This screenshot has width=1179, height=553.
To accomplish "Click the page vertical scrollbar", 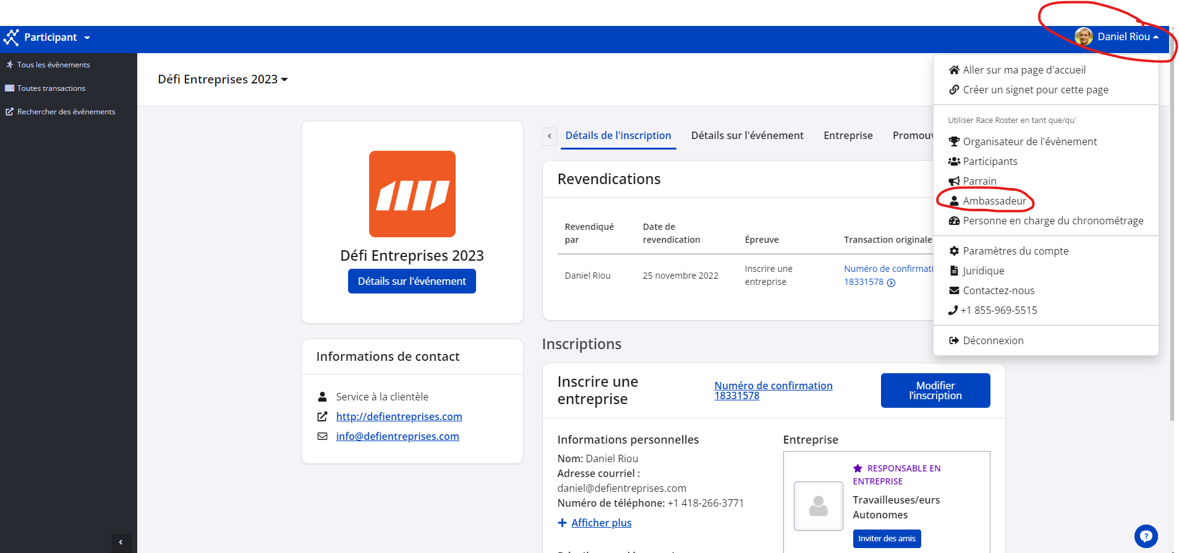I will click(x=1172, y=226).
